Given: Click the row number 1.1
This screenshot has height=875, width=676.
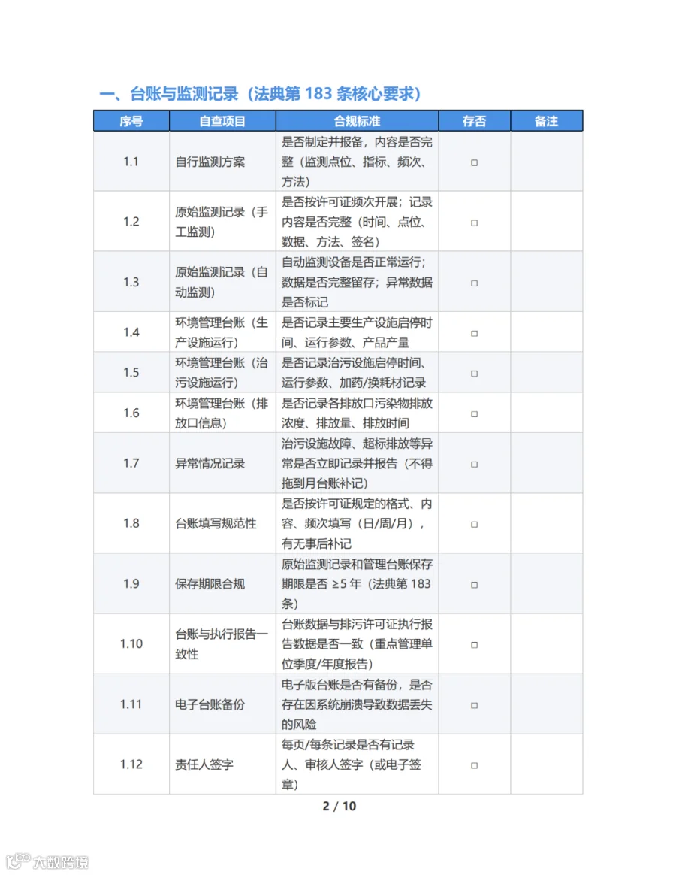Looking at the screenshot, I should point(131,162).
